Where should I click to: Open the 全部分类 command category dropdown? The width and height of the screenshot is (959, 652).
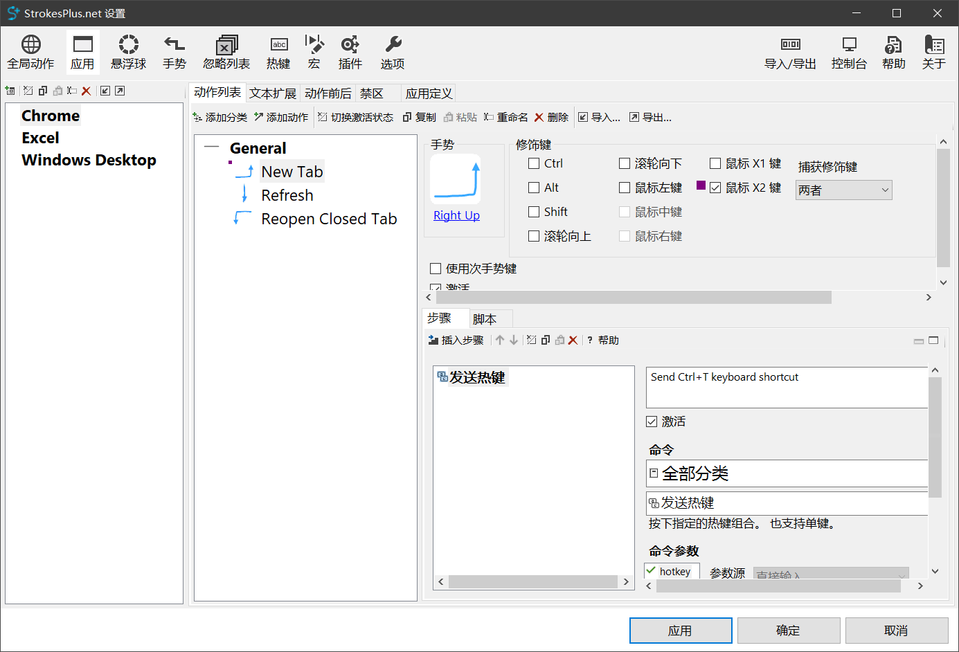click(787, 473)
